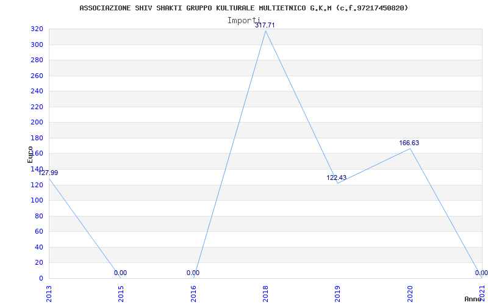Viewport: 488px width, 305px height.
Task: Select the 166.63 data label
Action: pyautogui.click(x=409, y=143)
